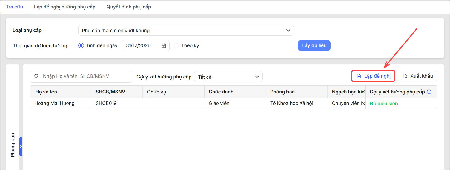This screenshot has width=450, height=170.
Task: Click the info icon beside Gợi ý xét hưởng phụ cấp
Action: pyautogui.click(x=429, y=92)
